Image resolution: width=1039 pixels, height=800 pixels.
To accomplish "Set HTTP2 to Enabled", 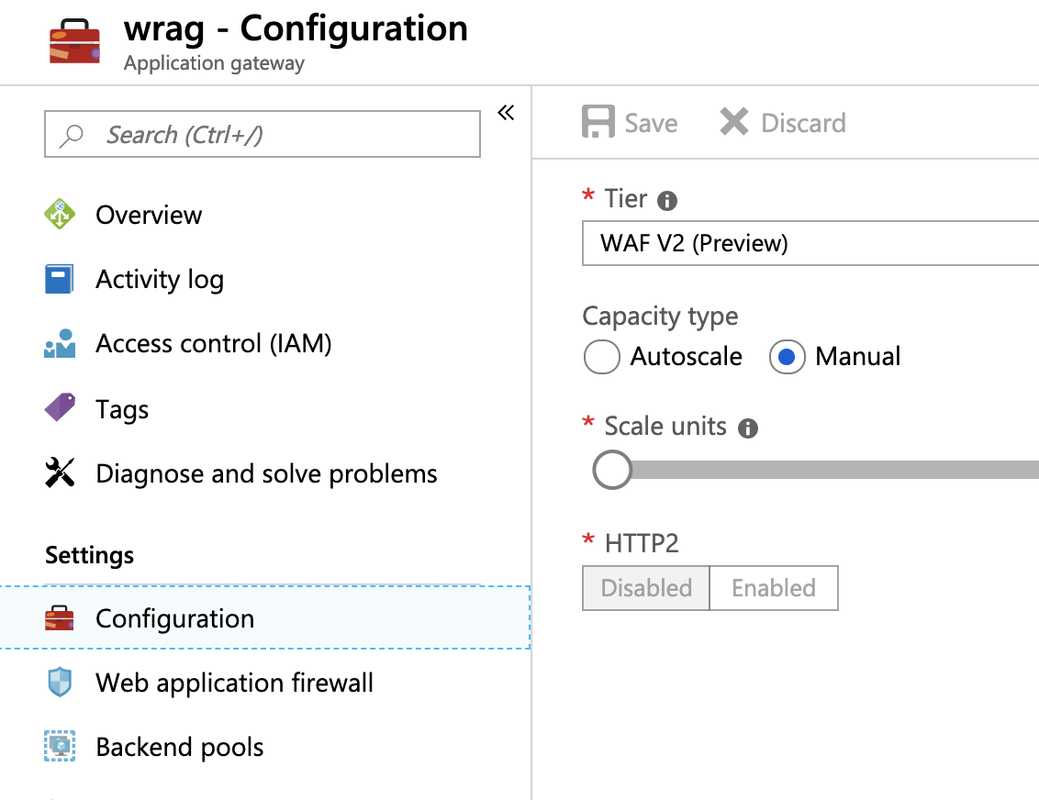I will point(774,588).
